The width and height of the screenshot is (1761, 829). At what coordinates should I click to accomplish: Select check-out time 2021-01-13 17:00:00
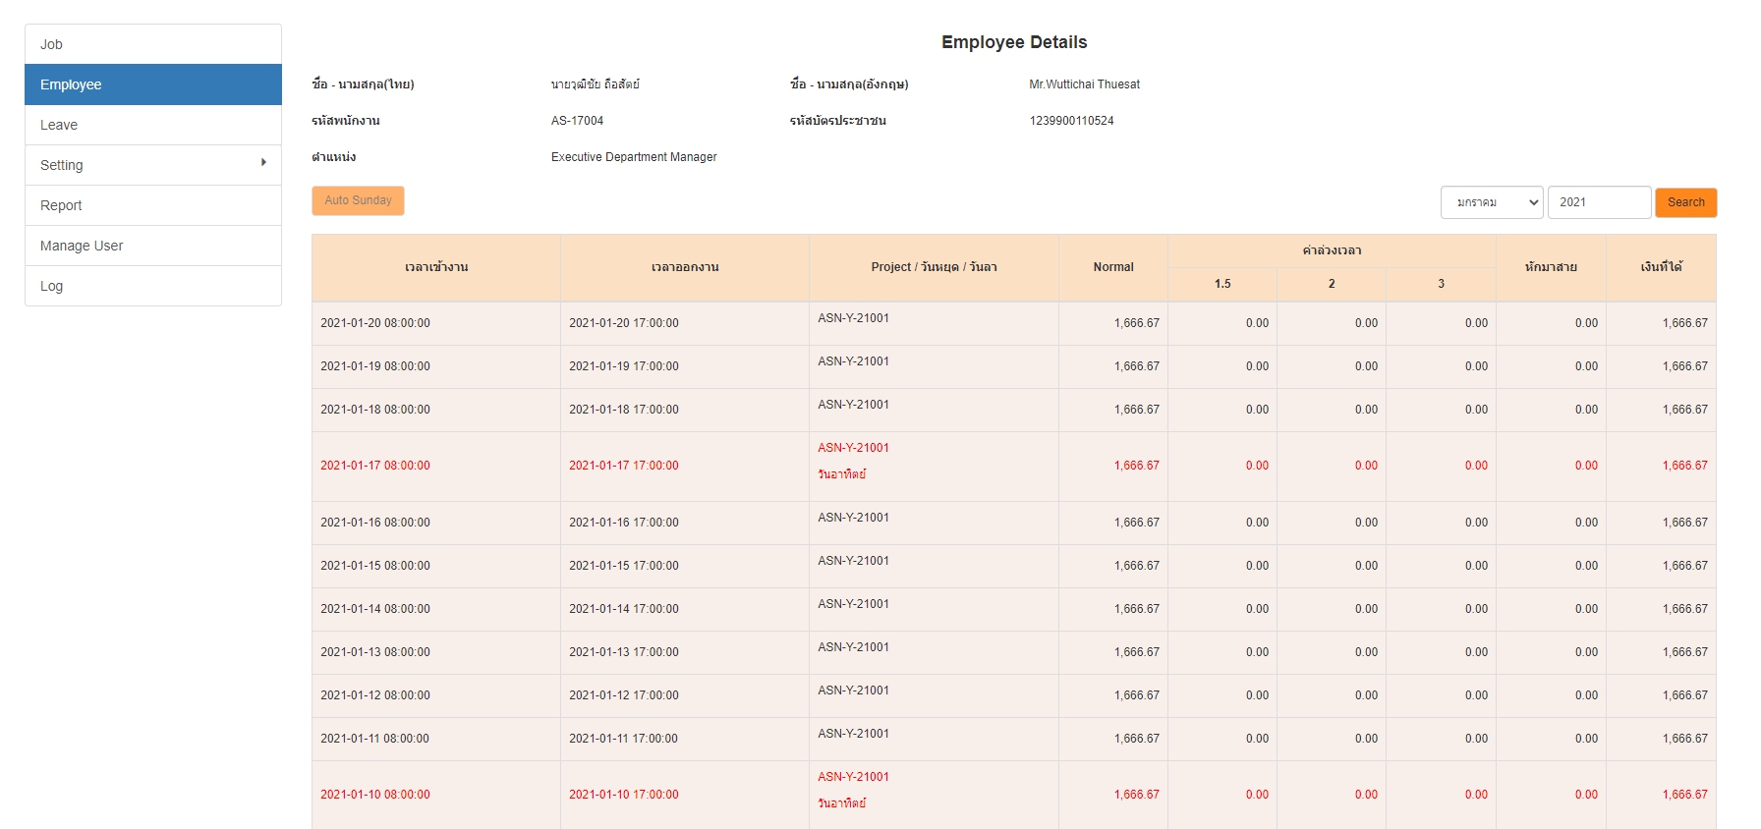click(624, 652)
